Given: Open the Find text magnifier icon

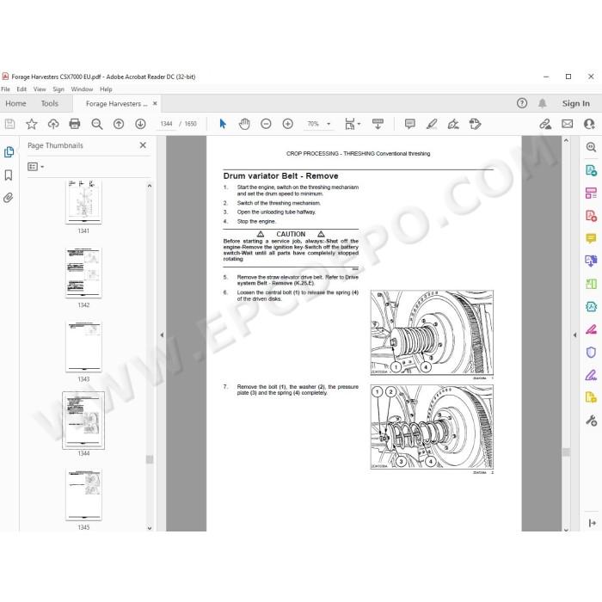Looking at the screenshot, I should click(96, 124).
